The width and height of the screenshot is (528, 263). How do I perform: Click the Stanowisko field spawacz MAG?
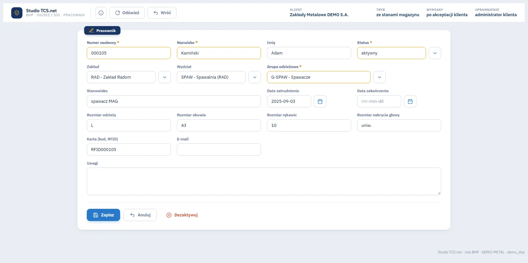[x=174, y=101]
